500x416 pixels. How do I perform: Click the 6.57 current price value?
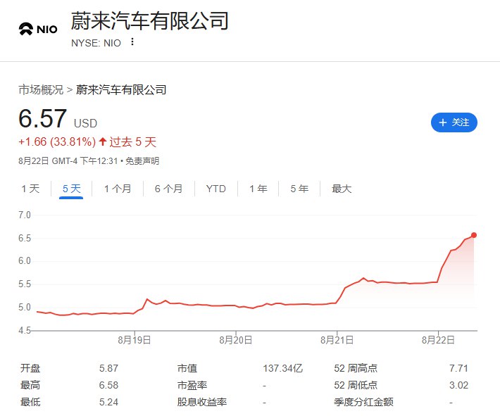(x=43, y=119)
